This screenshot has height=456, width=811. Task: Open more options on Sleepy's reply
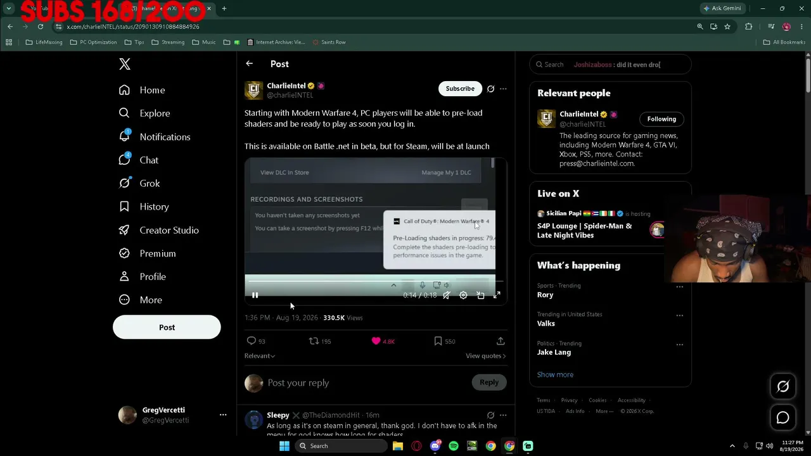tap(503, 415)
